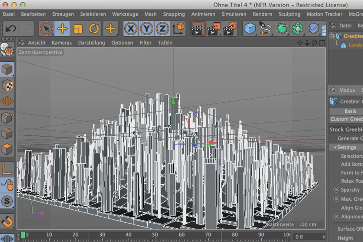
Task: Click the Sparsity animation dot
Action: 336,190
